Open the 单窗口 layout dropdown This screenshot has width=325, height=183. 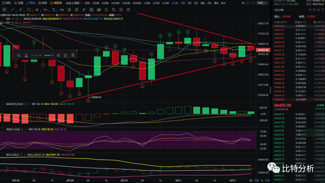(x=262, y=3)
